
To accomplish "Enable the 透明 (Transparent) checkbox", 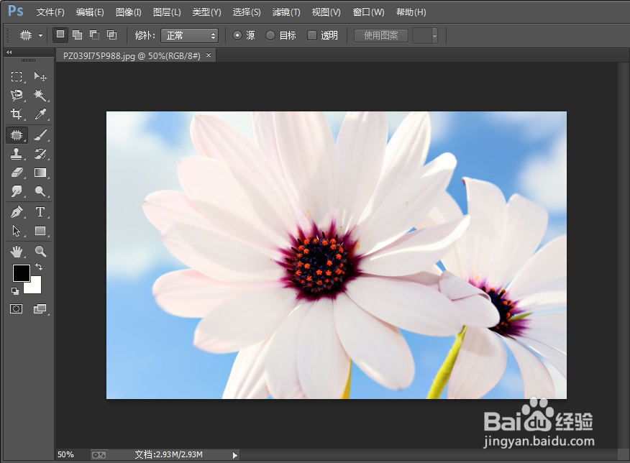I will tap(312, 35).
